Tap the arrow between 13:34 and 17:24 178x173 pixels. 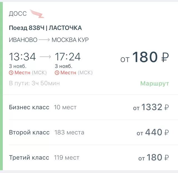[x=45, y=57]
